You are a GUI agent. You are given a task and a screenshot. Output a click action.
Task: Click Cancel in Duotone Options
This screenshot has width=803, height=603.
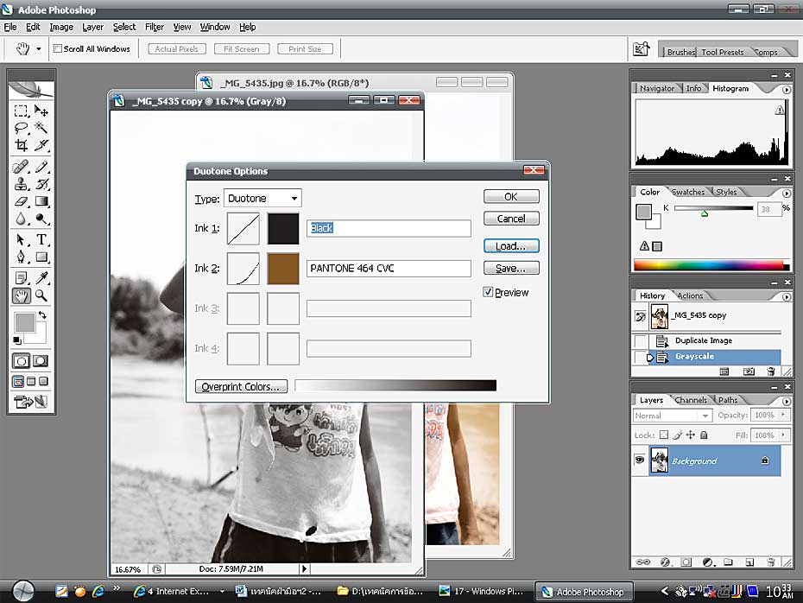(511, 219)
